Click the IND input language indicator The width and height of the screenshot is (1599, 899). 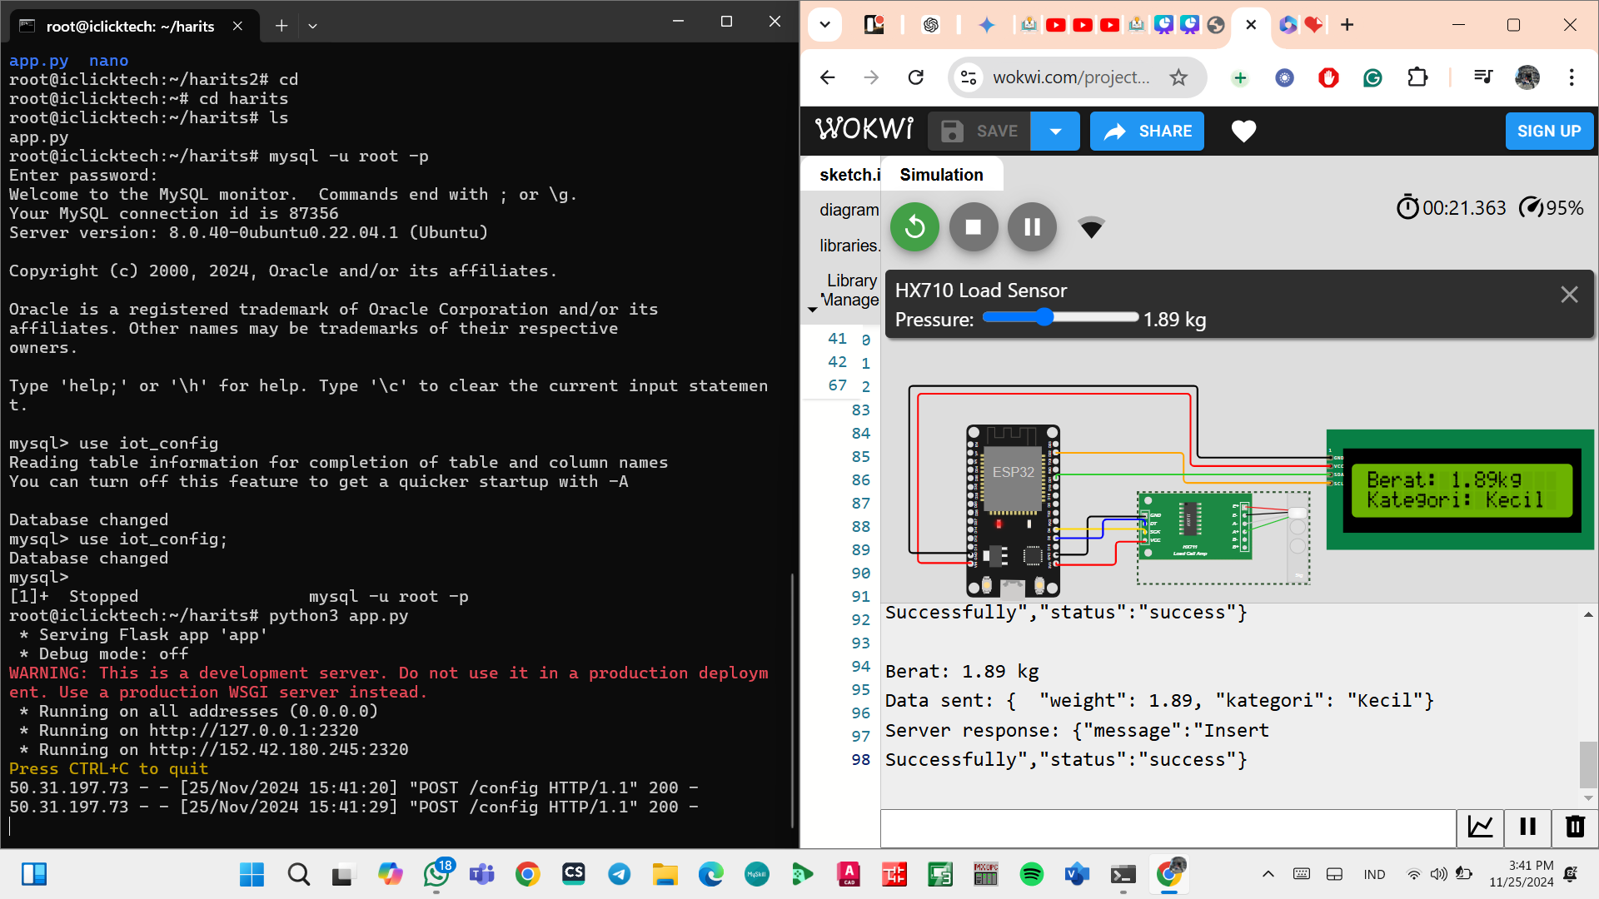tap(1374, 874)
